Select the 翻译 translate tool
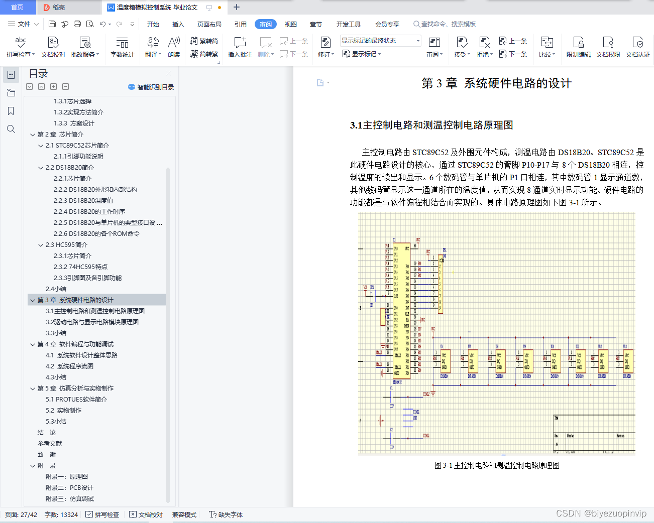654x523 pixels. coord(152,47)
